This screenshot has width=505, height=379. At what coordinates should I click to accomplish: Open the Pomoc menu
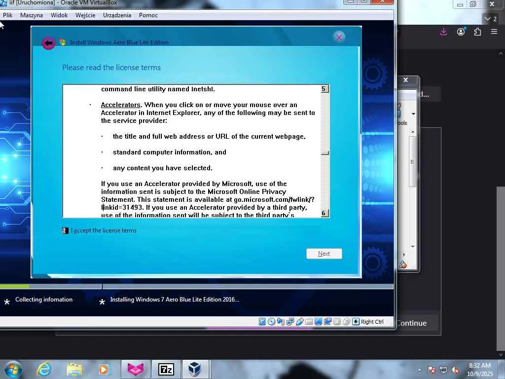click(x=148, y=15)
